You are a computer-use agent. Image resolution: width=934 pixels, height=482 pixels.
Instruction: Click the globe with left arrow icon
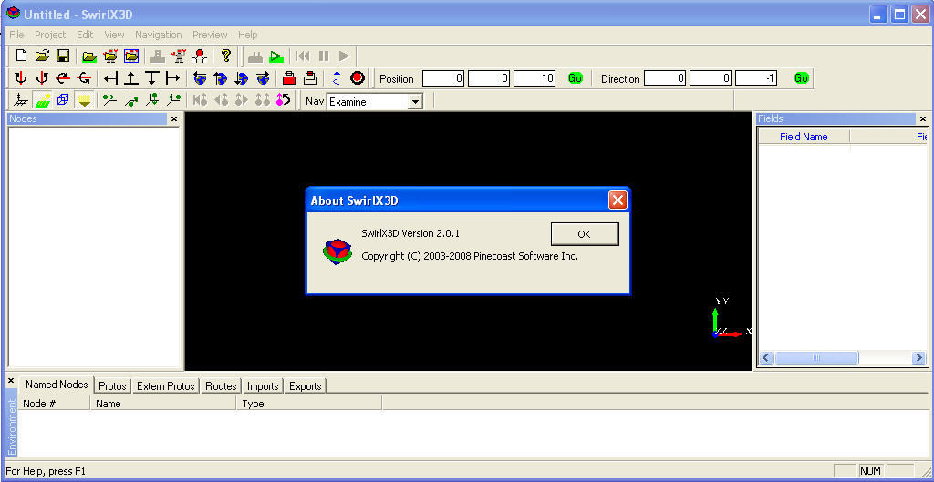point(200,78)
